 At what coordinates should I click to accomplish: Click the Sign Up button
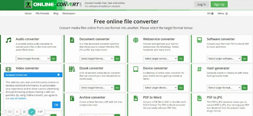pyautogui.click(x=219, y=4)
